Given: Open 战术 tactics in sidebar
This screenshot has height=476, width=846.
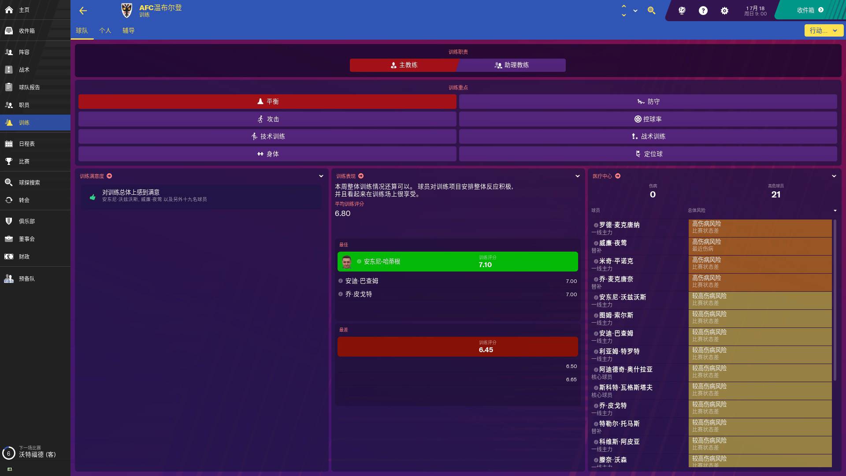Looking at the screenshot, I should coord(35,70).
